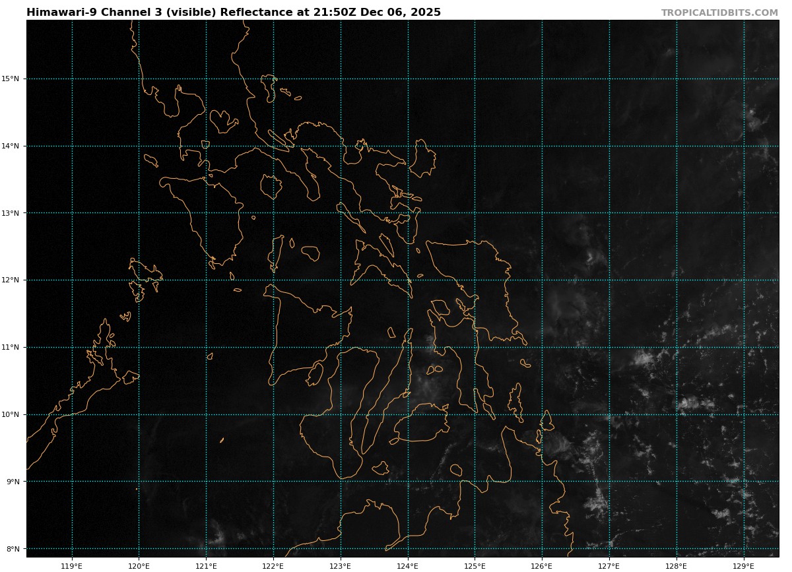This screenshot has width=792, height=572.
Task: Select the 15°N latitude label
Action: 11,79
